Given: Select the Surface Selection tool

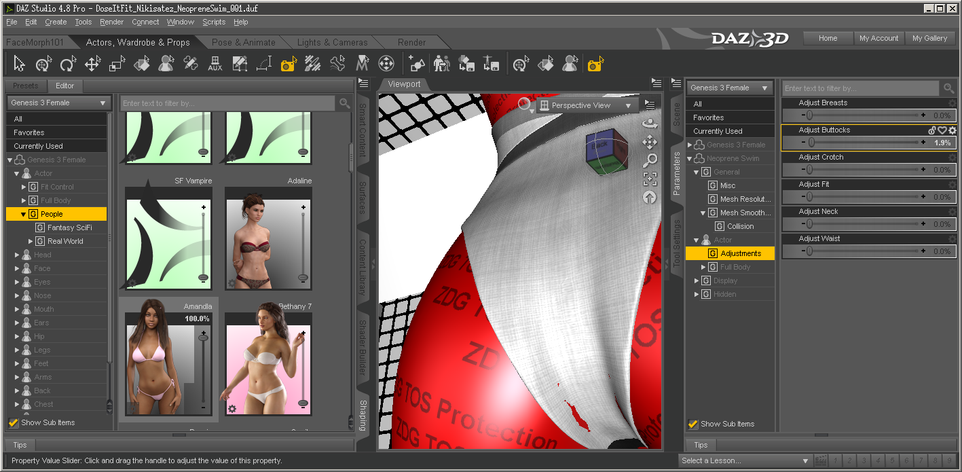Looking at the screenshot, I should (141, 65).
